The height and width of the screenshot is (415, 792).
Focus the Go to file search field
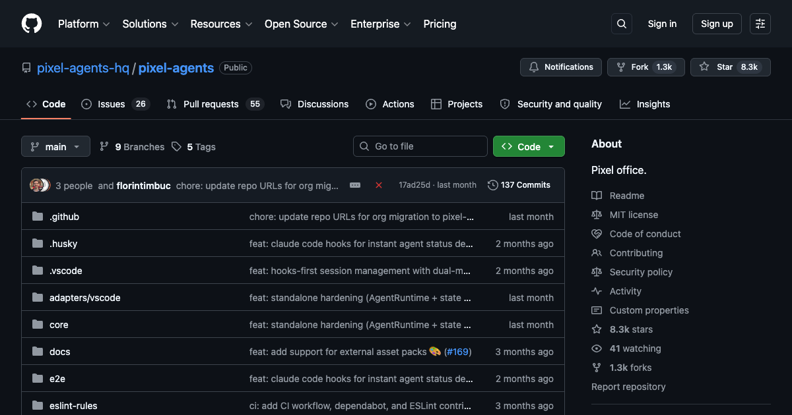point(420,146)
